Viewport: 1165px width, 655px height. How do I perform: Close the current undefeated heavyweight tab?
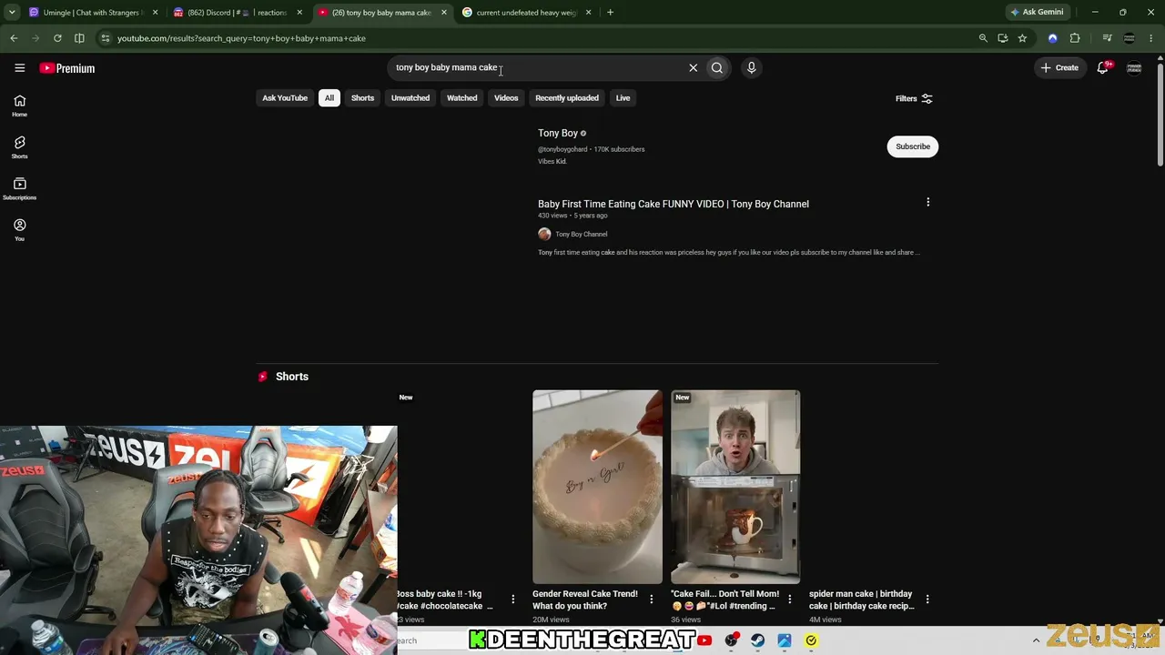point(588,13)
